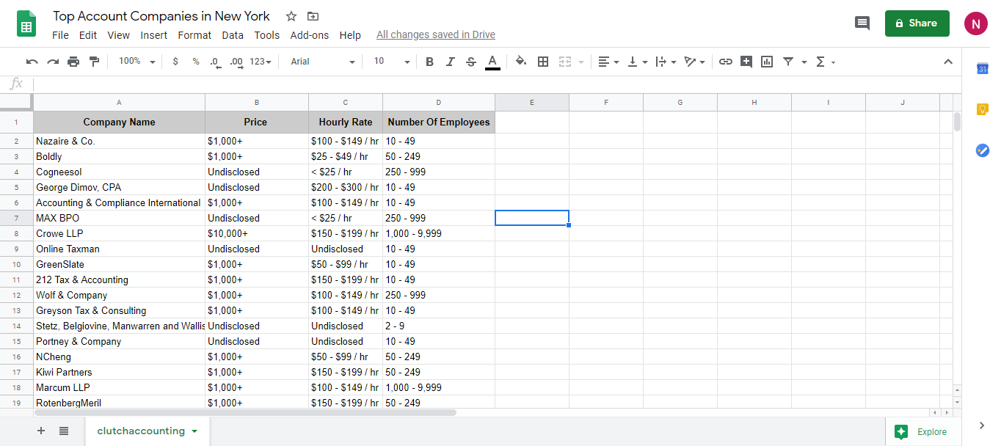Open the horizontal align dropdown
Image resolution: width=990 pixels, height=446 pixels.
pos(608,62)
